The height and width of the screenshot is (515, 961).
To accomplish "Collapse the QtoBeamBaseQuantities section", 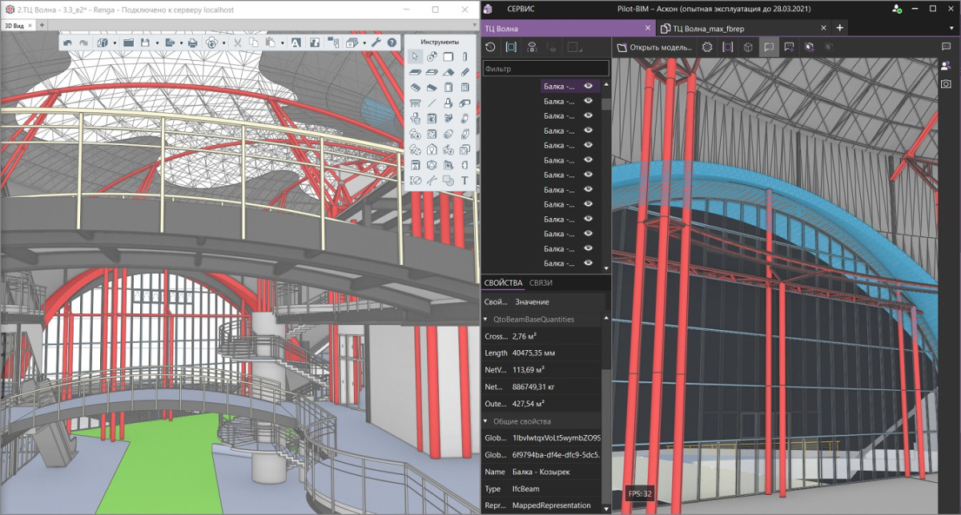I will coord(485,320).
